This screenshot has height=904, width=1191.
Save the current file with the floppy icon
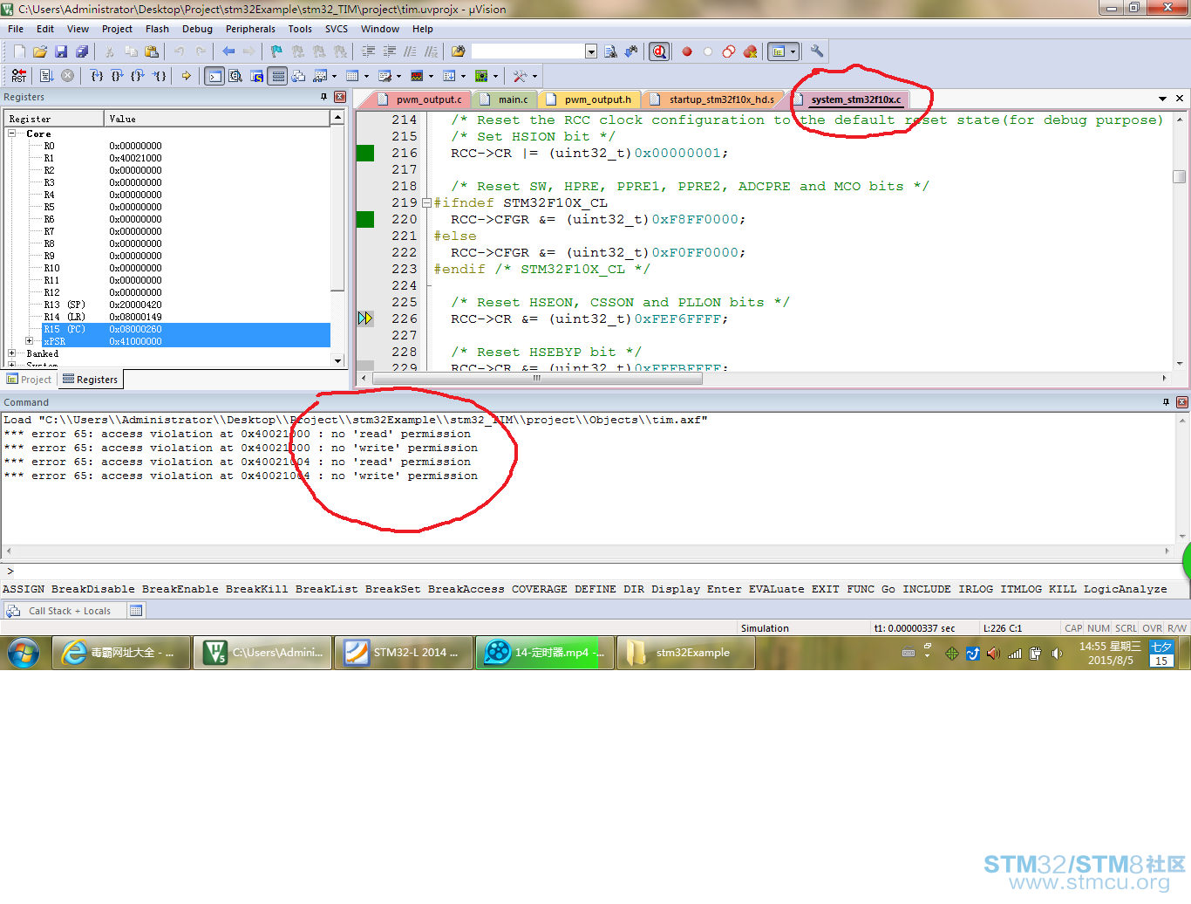click(x=61, y=51)
